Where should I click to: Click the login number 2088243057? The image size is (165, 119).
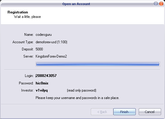point(46,76)
